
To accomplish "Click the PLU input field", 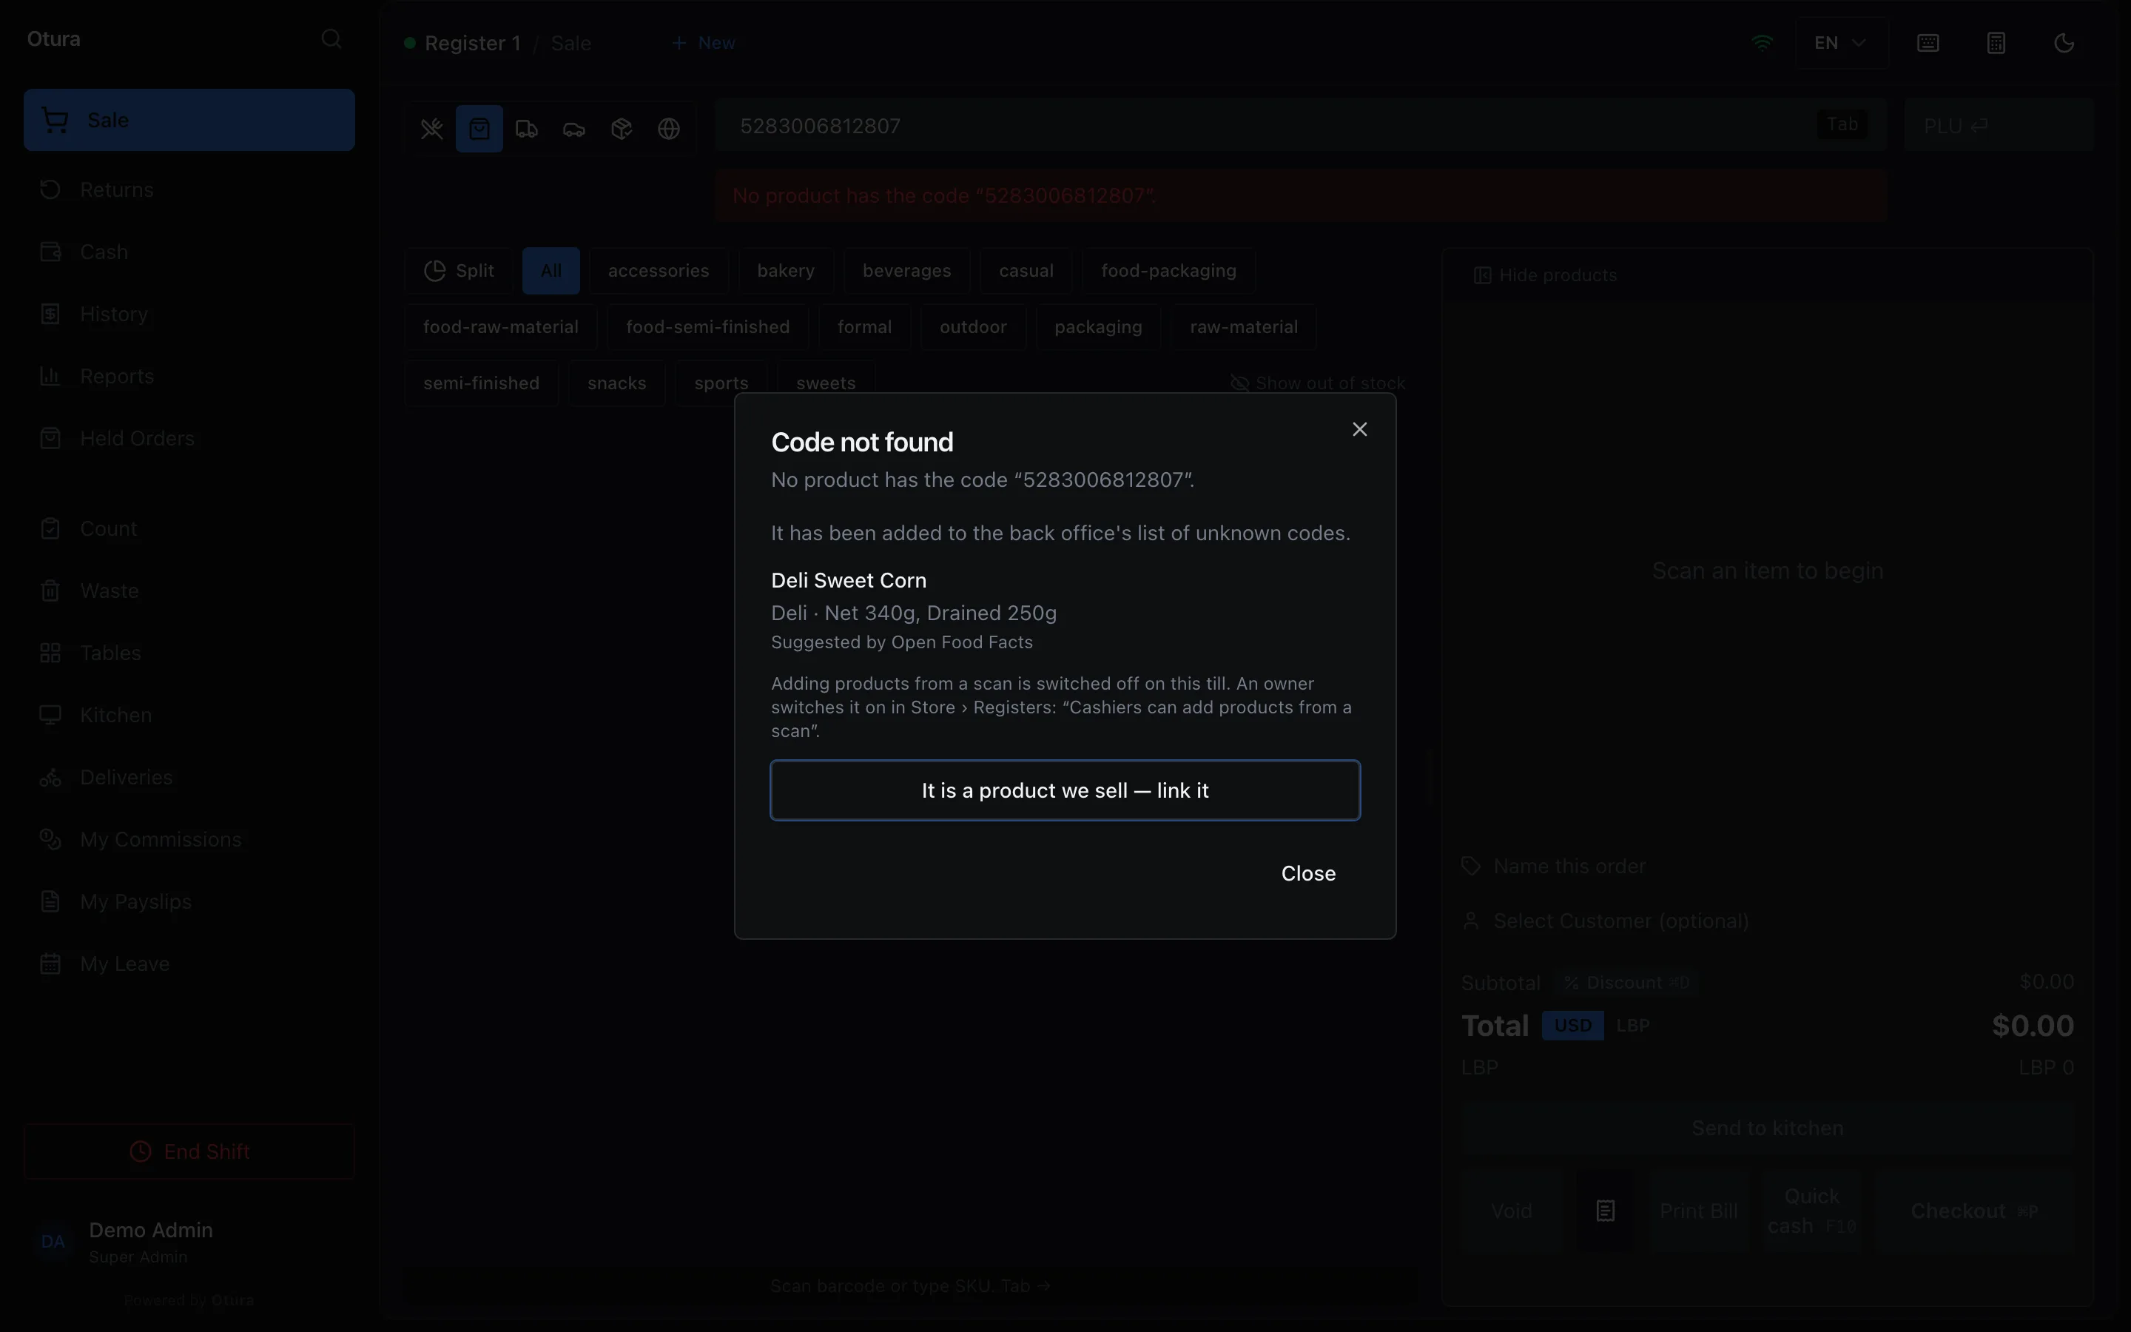I will pyautogui.click(x=1998, y=125).
